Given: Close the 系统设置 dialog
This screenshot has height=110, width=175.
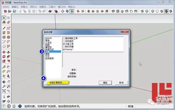Looking at the screenshot, I should [125, 32].
